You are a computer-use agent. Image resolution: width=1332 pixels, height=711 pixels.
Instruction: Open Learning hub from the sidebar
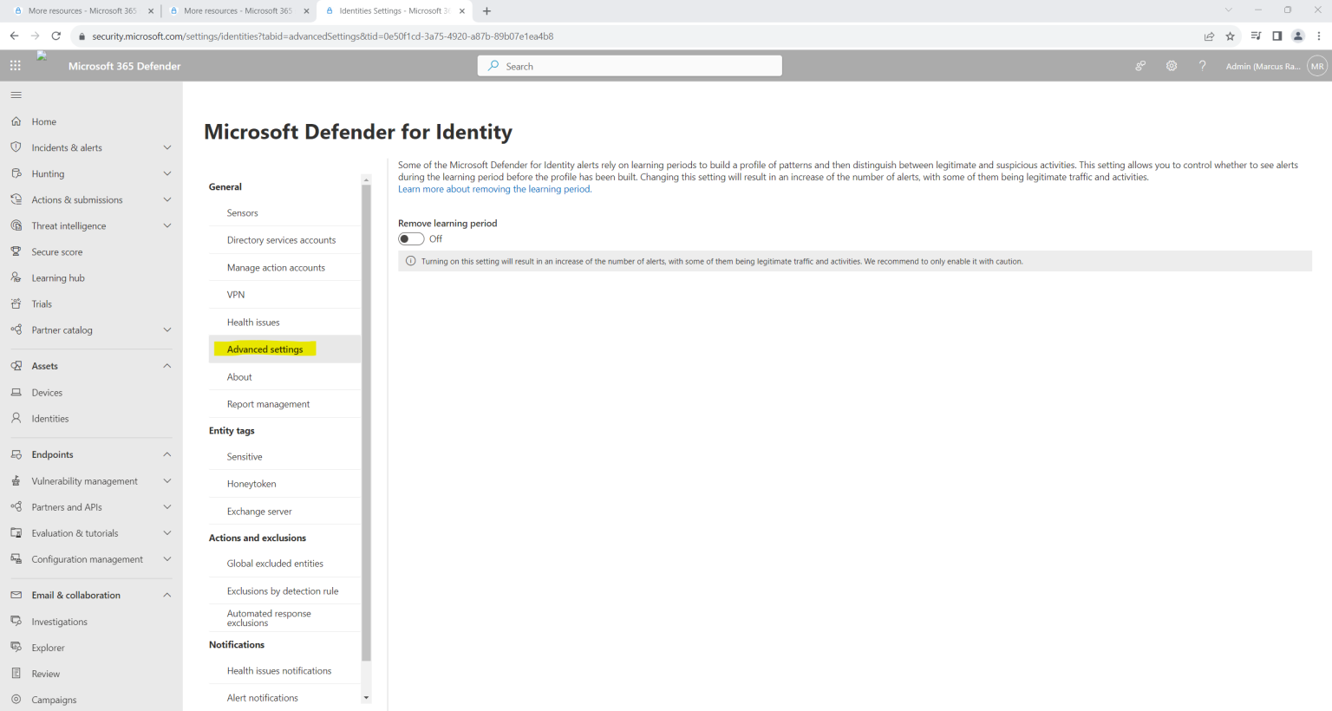coord(59,277)
